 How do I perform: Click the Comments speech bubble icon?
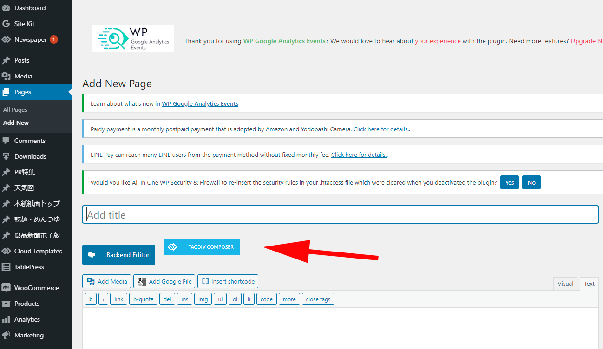pyautogui.click(x=6, y=141)
